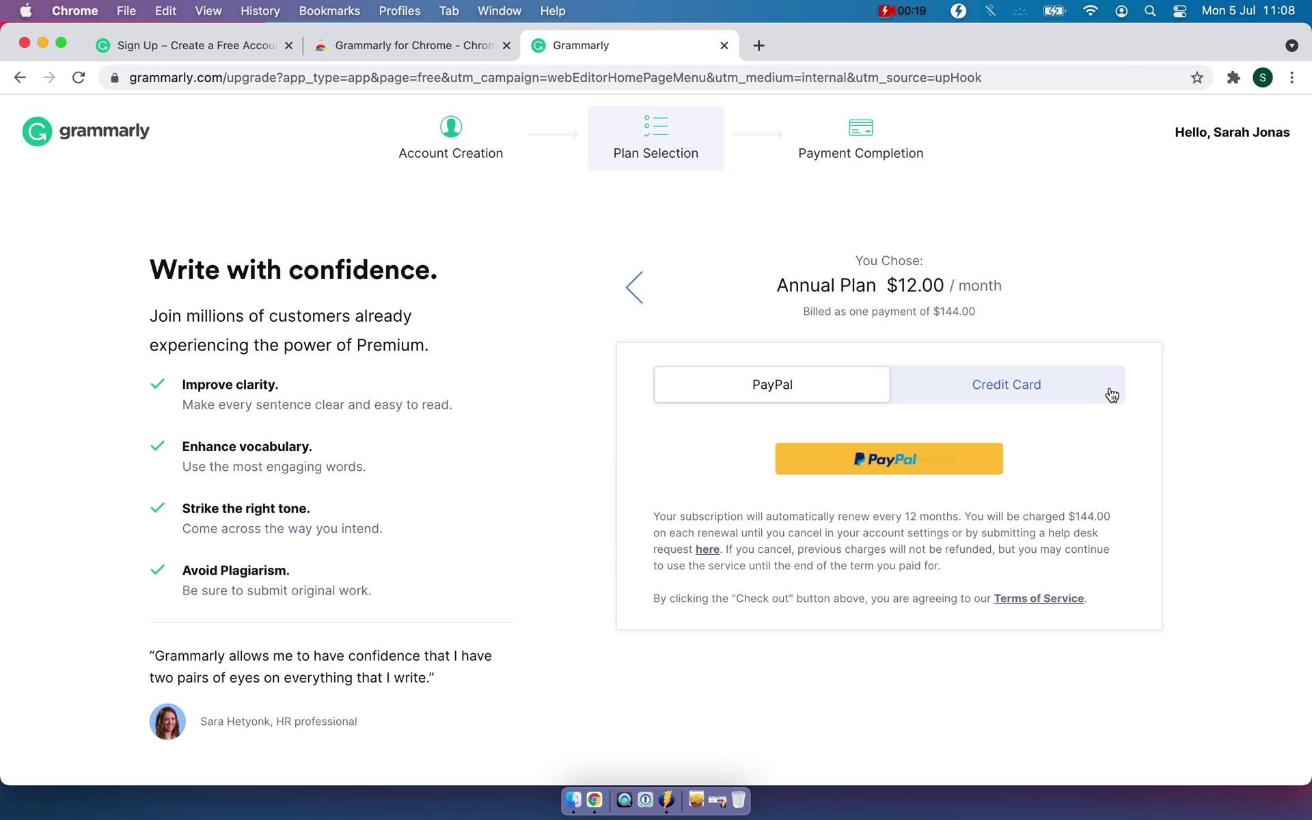
Task: Switch to Grammarly for Chrome tab
Action: (x=413, y=46)
